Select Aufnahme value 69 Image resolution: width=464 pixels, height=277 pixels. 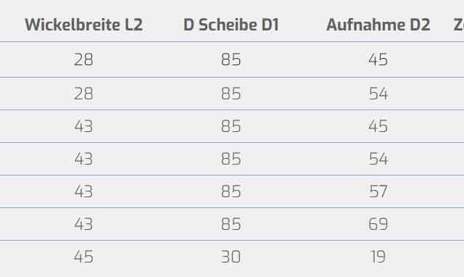(x=378, y=224)
